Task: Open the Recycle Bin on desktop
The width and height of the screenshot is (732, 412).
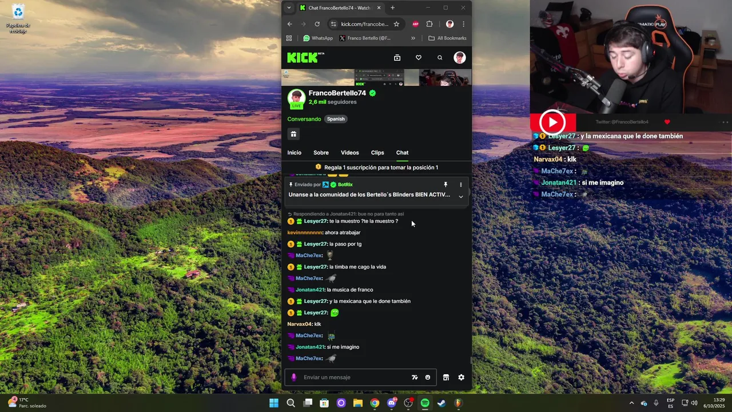Action: click(18, 18)
